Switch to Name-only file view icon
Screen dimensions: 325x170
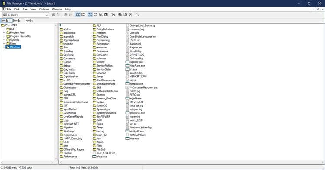point(78,14)
